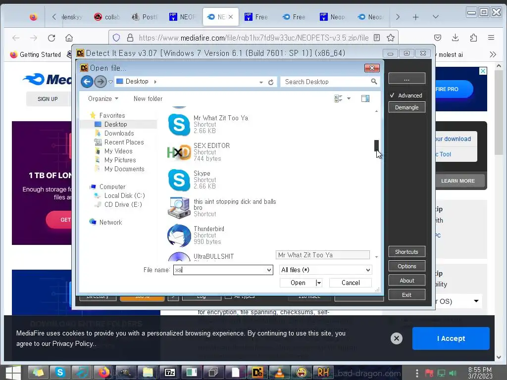This screenshot has width=507, height=380.
Task: Click the Exit button in Detect It Easy
Action: 407,295
